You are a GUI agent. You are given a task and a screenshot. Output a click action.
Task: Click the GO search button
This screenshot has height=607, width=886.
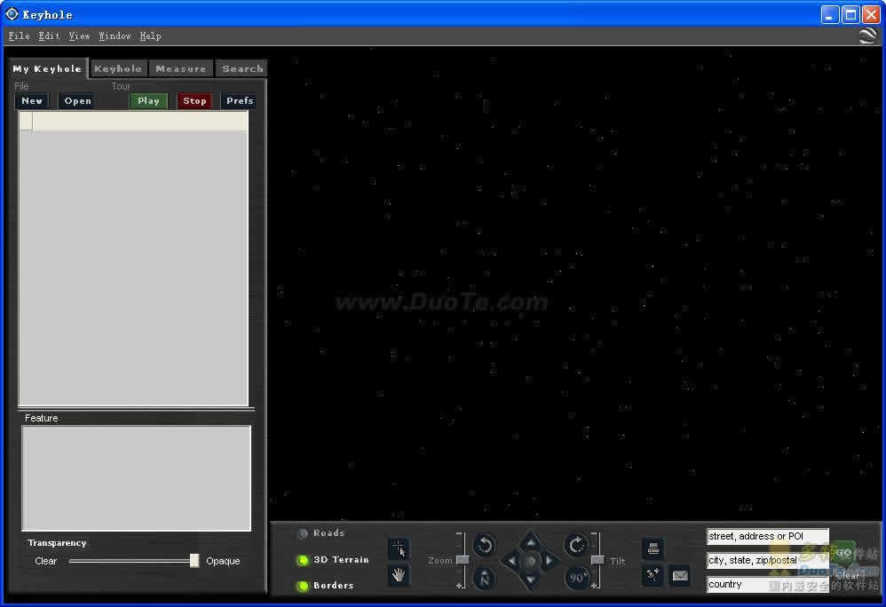pos(843,553)
